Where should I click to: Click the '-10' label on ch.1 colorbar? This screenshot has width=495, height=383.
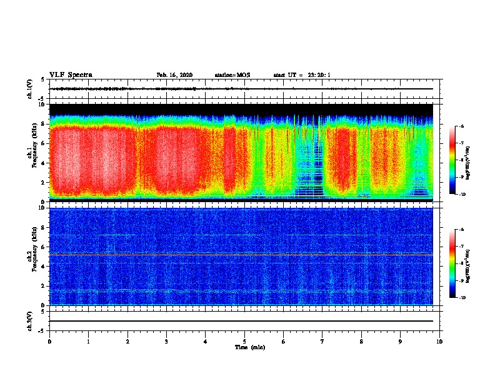462,195
